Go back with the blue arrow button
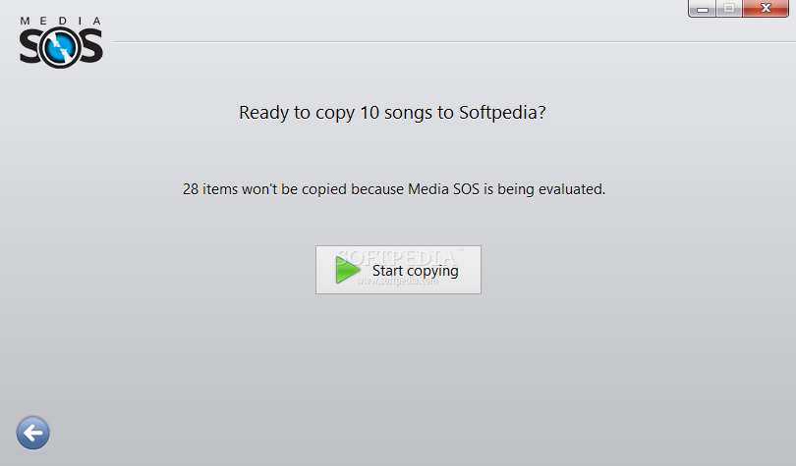This screenshot has height=466, width=796. [x=33, y=433]
